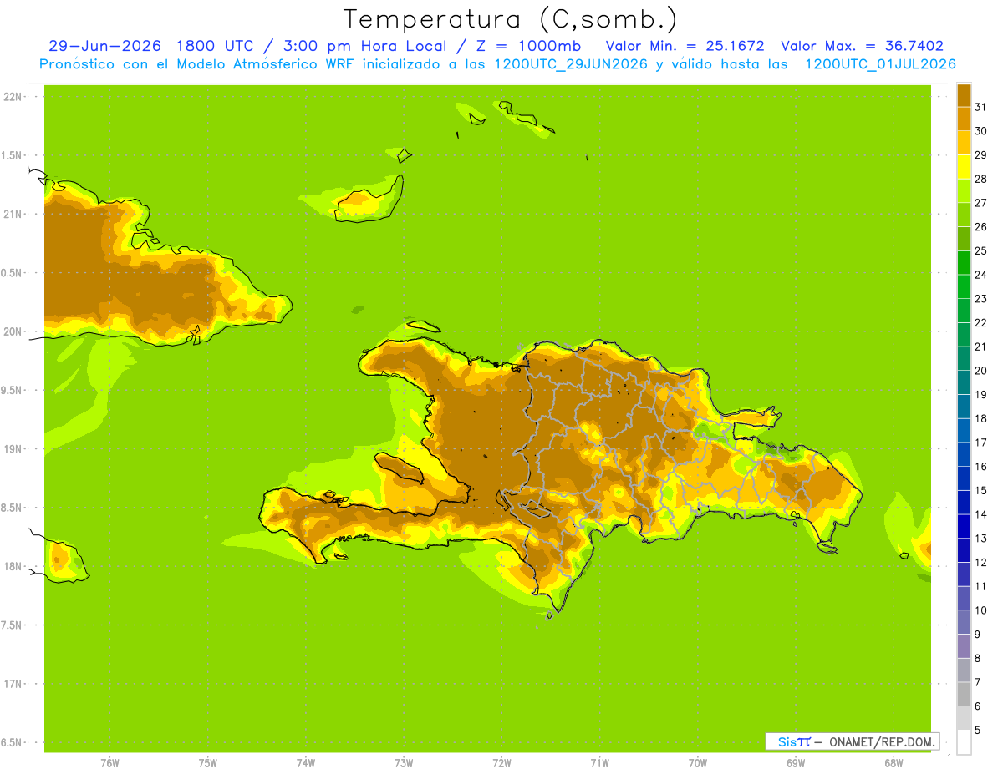Click the legend label '31'
1003x774 pixels.
click(x=980, y=107)
